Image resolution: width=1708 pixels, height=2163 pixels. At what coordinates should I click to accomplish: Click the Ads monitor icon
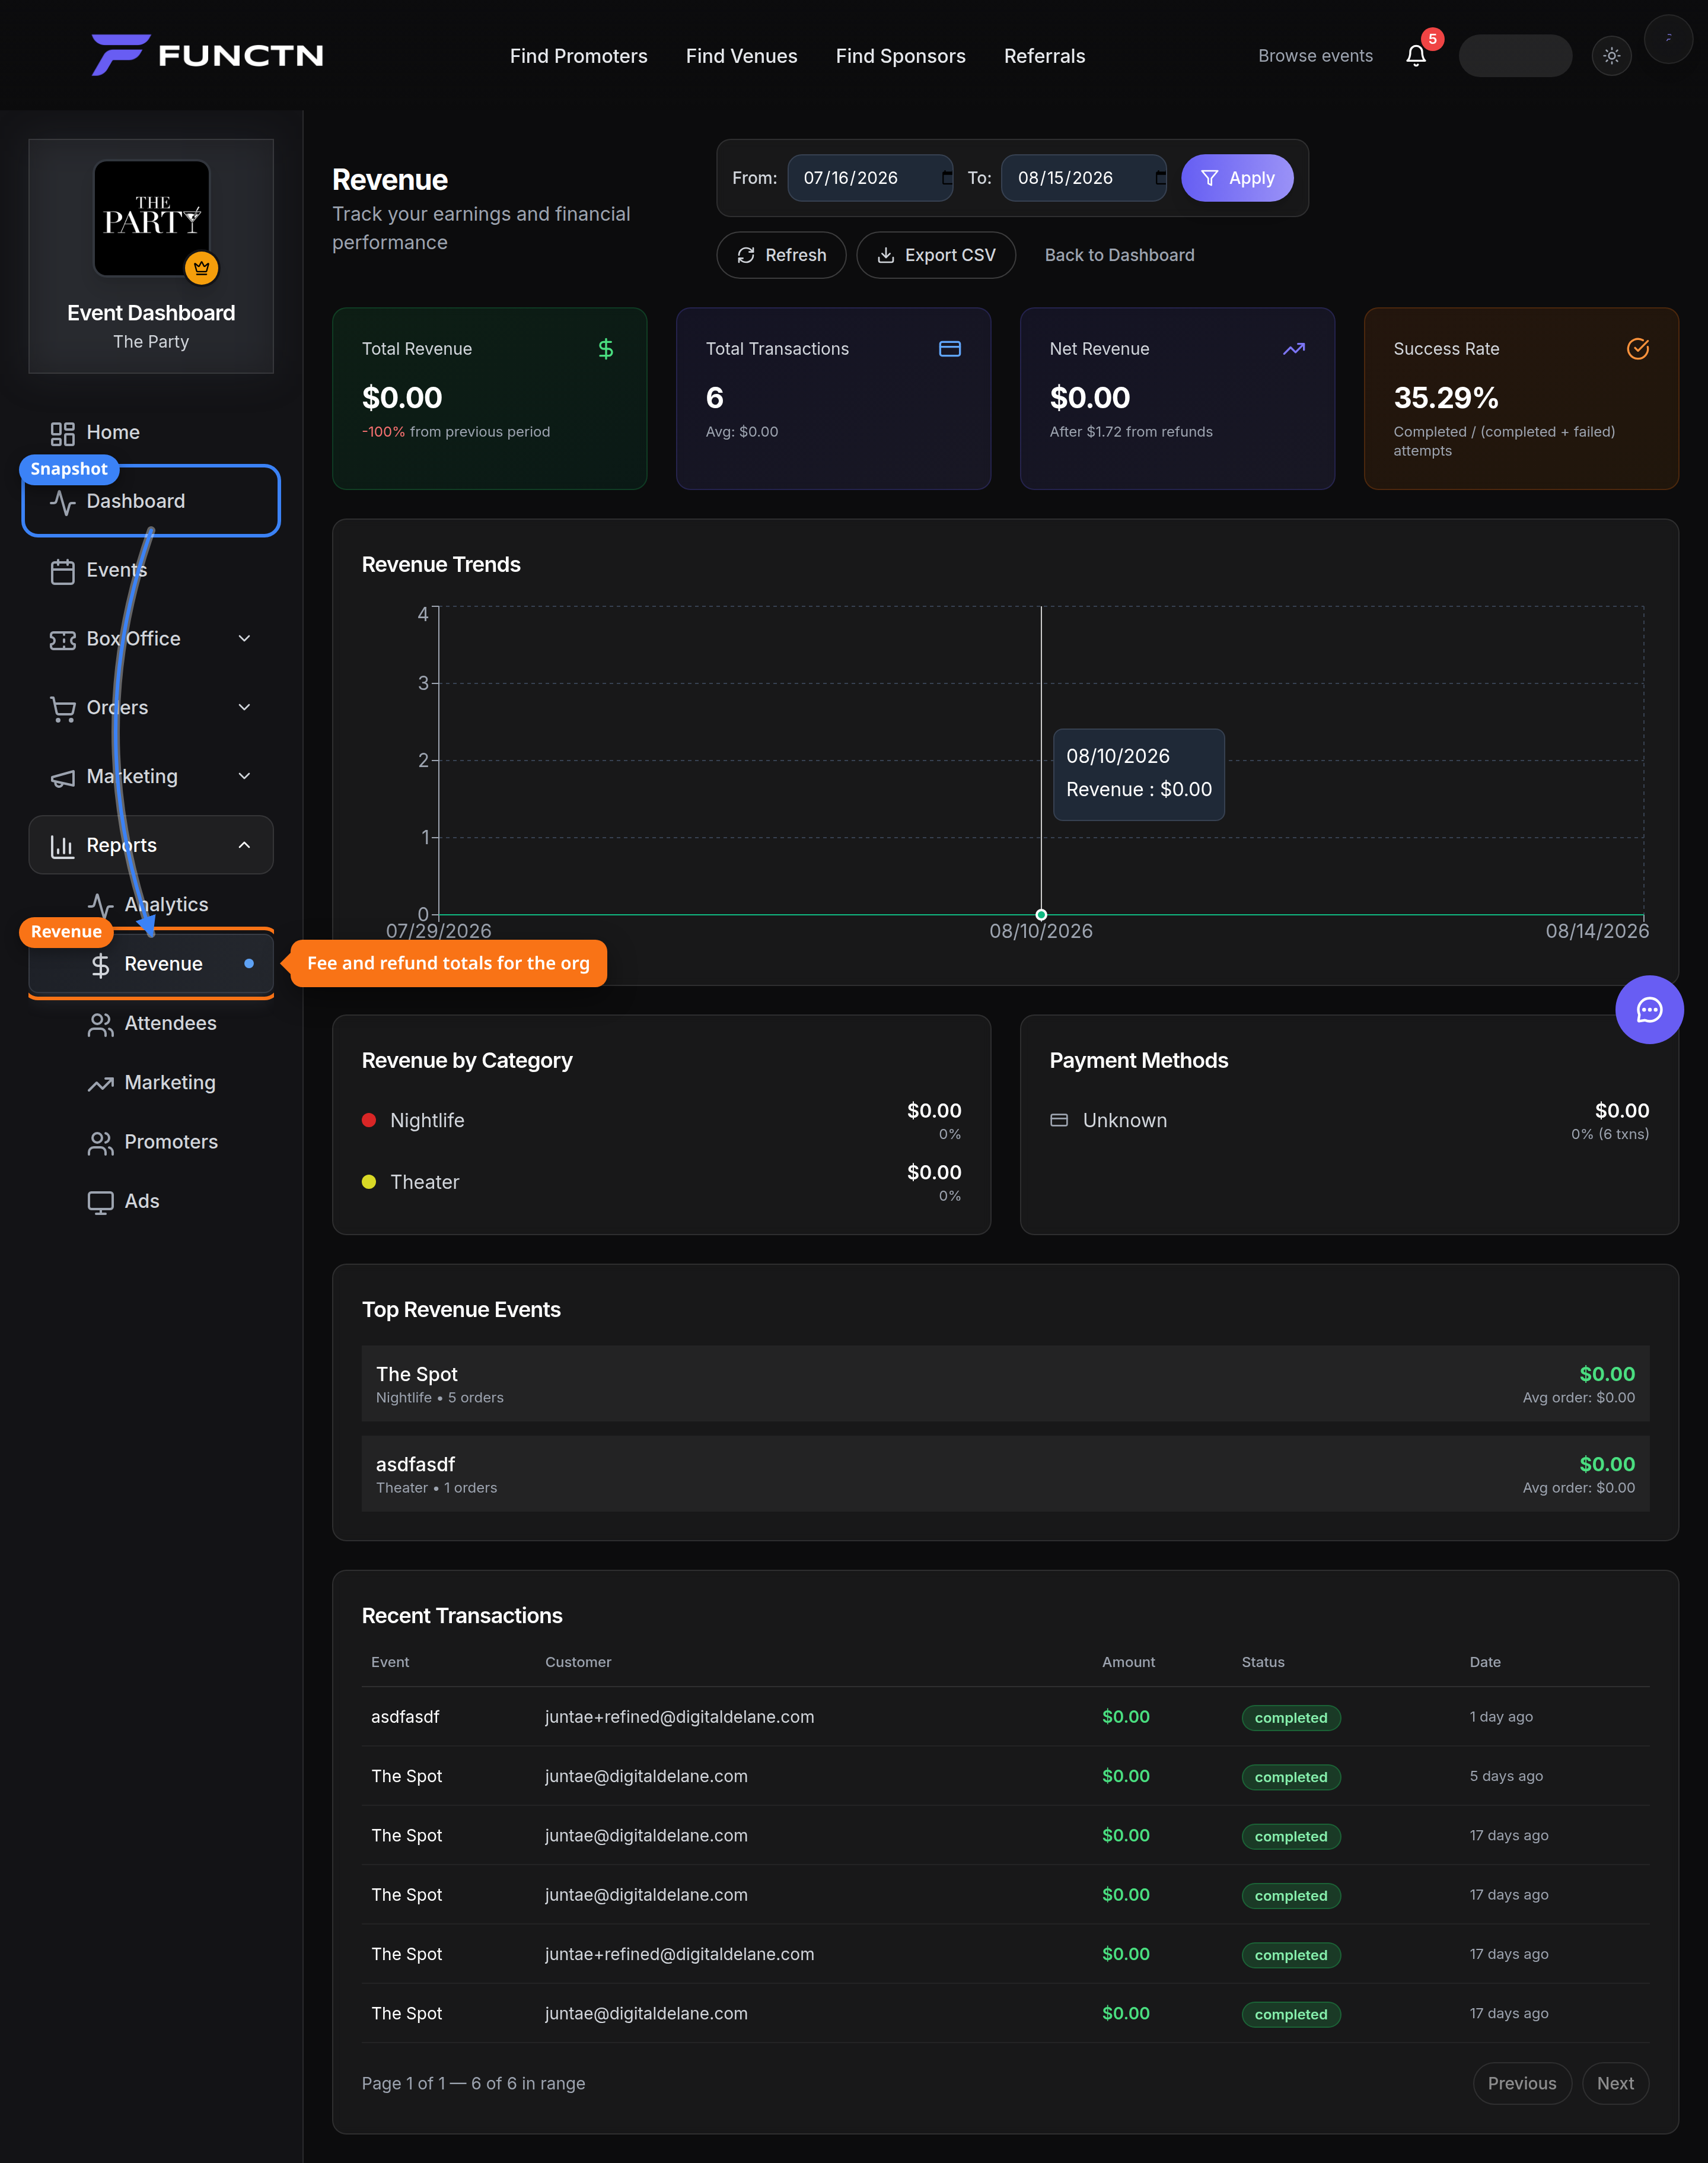(x=101, y=1201)
